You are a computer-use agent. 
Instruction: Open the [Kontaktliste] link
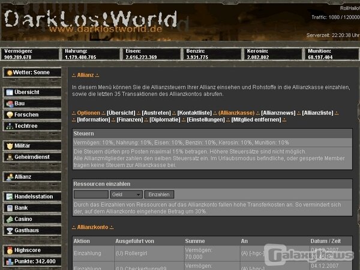pos(194,113)
